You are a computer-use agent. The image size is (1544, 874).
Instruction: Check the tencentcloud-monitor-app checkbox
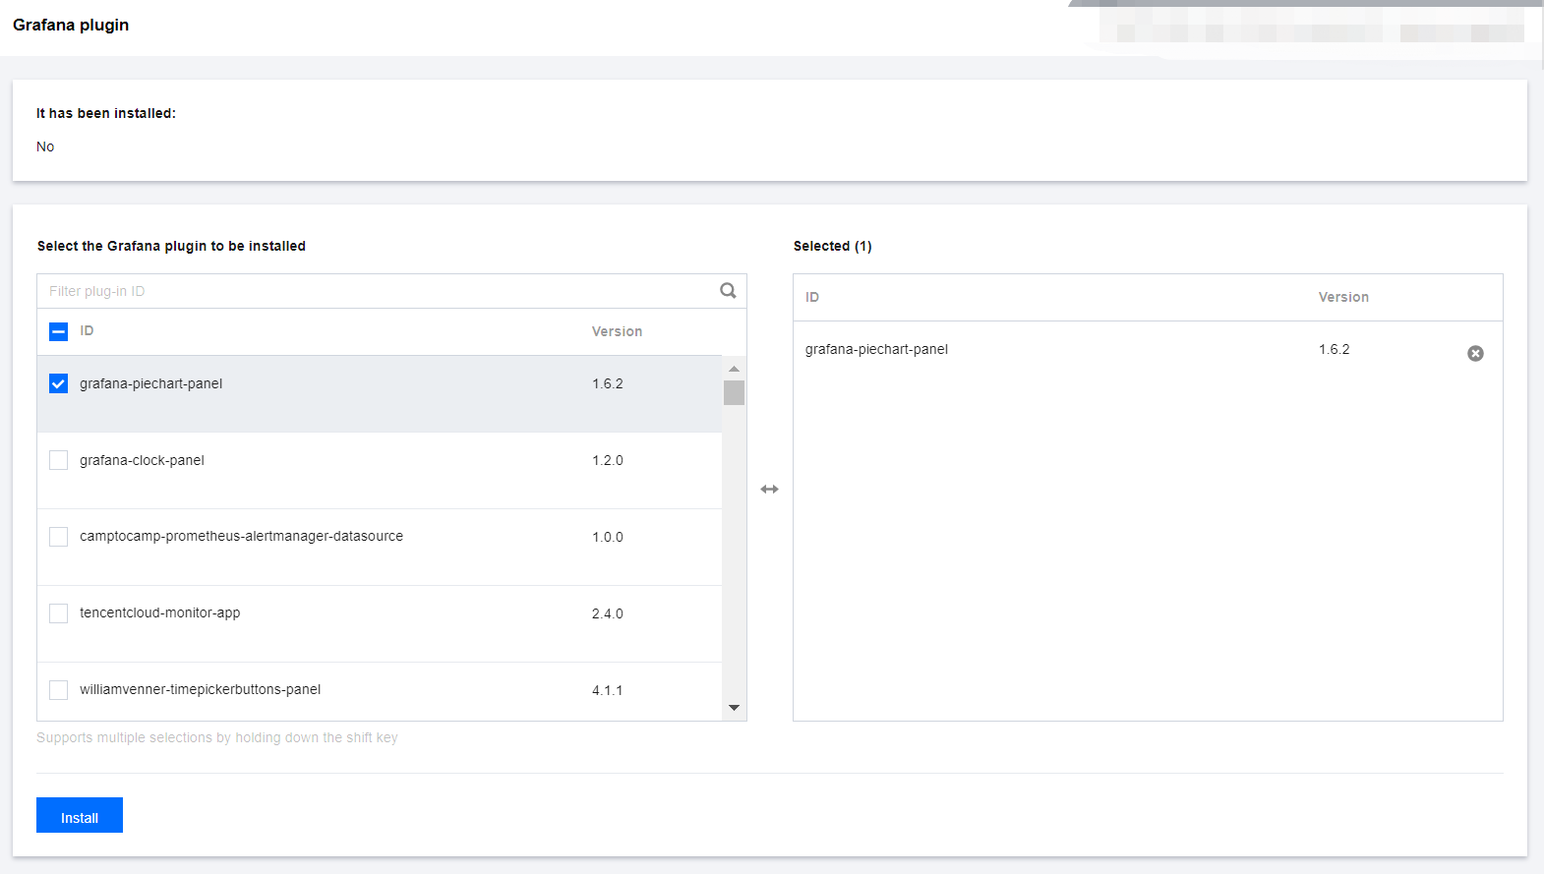(x=58, y=613)
